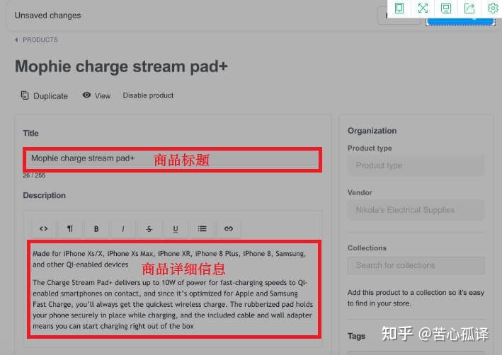Open the paragraph format option
The height and width of the screenshot is (355, 502).
tap(70, 228)
